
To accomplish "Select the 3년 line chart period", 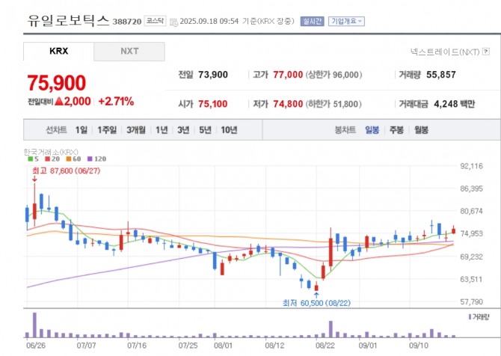I will pos(183,130).
